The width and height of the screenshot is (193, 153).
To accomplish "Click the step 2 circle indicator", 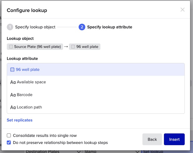I will click(x=82, y=27).
